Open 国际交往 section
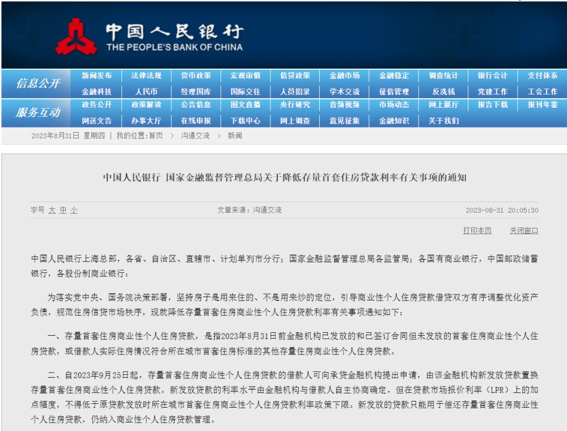Image resolution: width=567 pixels, height=431 pixels. point(245,92)
